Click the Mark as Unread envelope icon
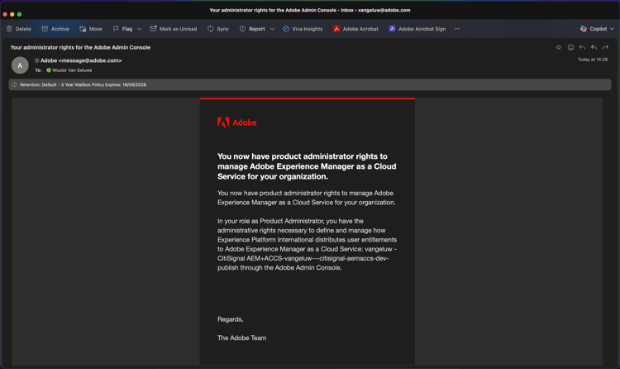 [x=154, y=28]
